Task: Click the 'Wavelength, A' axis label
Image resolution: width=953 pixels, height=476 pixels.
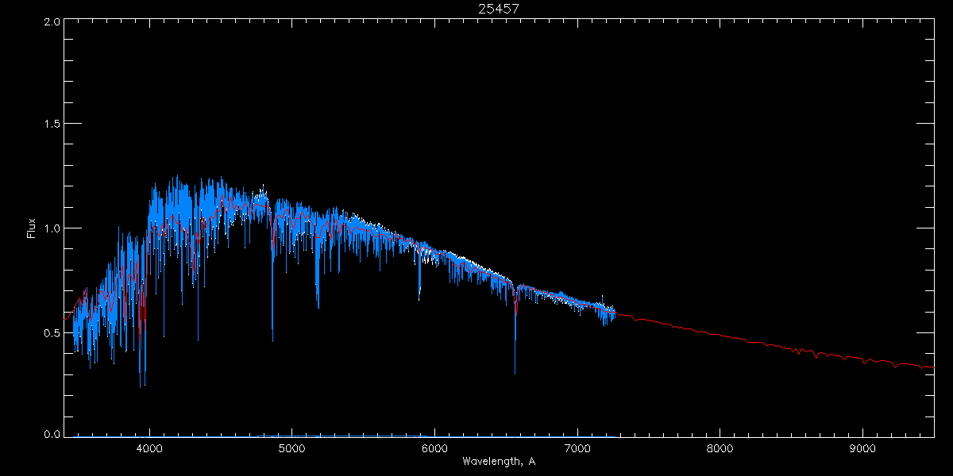Action: coord(499,461)
